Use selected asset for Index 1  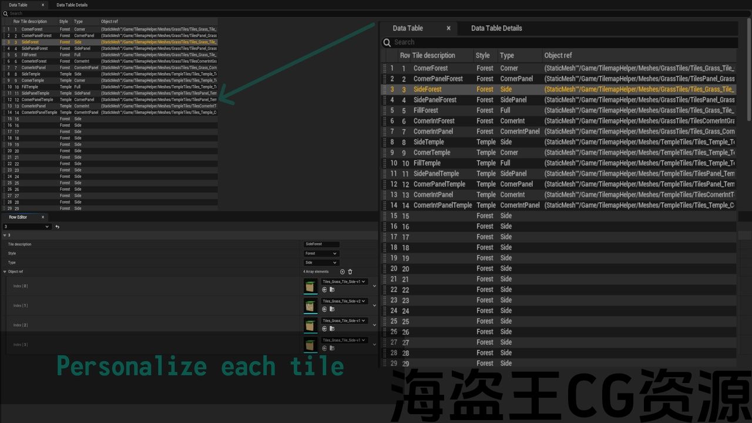[x=324, y=309]
